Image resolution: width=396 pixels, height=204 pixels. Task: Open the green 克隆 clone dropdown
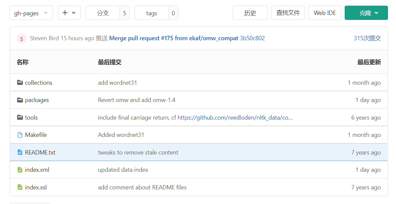(366, 13)
